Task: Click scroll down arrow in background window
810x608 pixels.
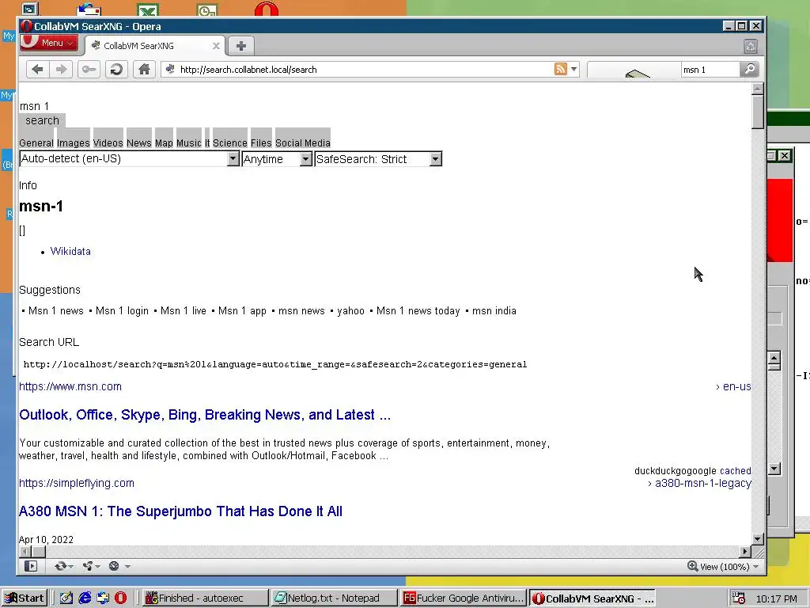Action: click(774, 469)
